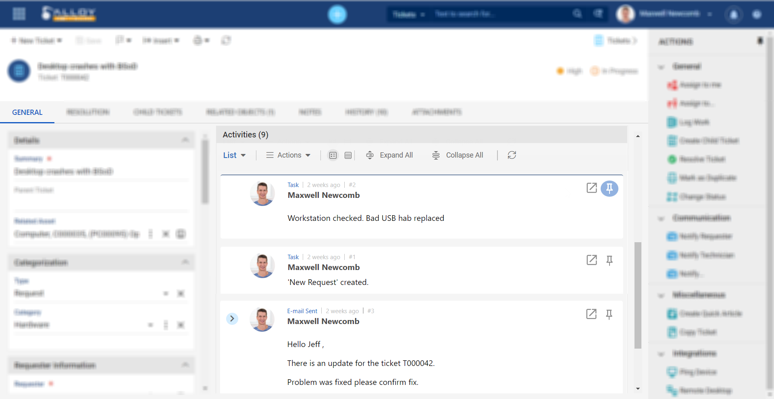This screenshot has height=399, width=774.
Task: Refresh the Activities list
Action: point(512,155)
